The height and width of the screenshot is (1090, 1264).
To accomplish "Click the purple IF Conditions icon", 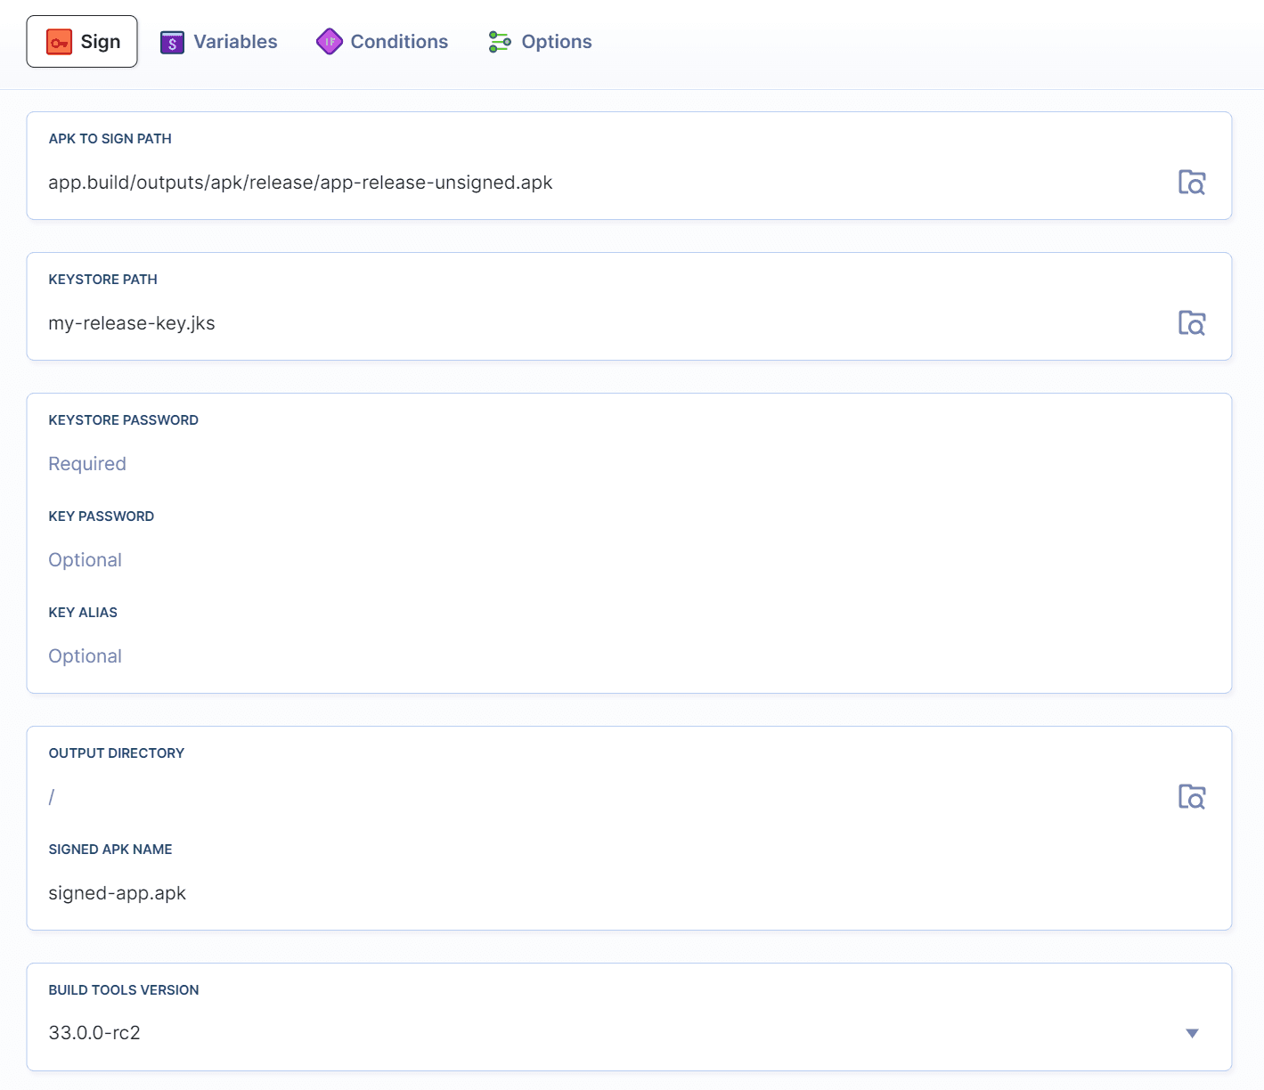I will tap(330, 41).
